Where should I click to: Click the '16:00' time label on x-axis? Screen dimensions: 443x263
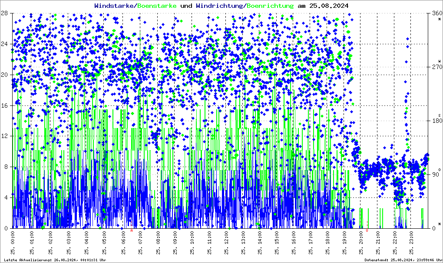pyautogui.click(x=294, y=238)
